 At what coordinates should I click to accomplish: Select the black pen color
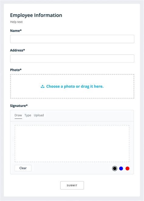115,168
